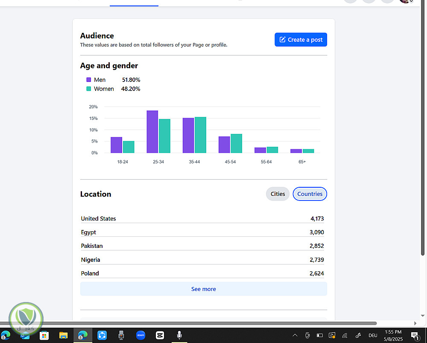Click the Men bar for 18-24
Screen dimensions: 427x343
coord(116,145)
